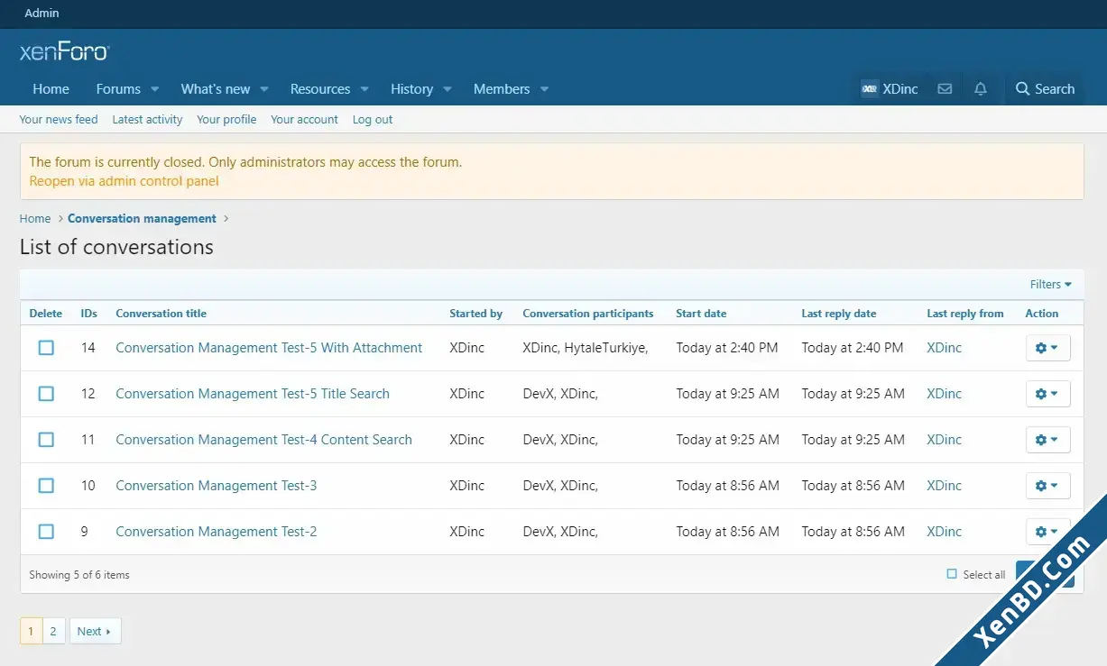This screenshot has width=1107, height=666.
Task: Expand the Members menu arrow
Action: click(544, 89)
